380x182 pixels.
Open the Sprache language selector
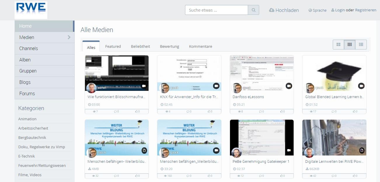(x=318, y=10)
